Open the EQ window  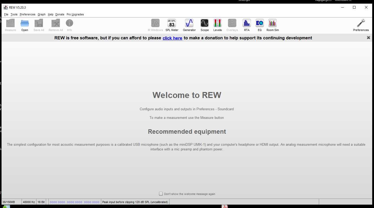pyautogui.click(x=260, y=25)
